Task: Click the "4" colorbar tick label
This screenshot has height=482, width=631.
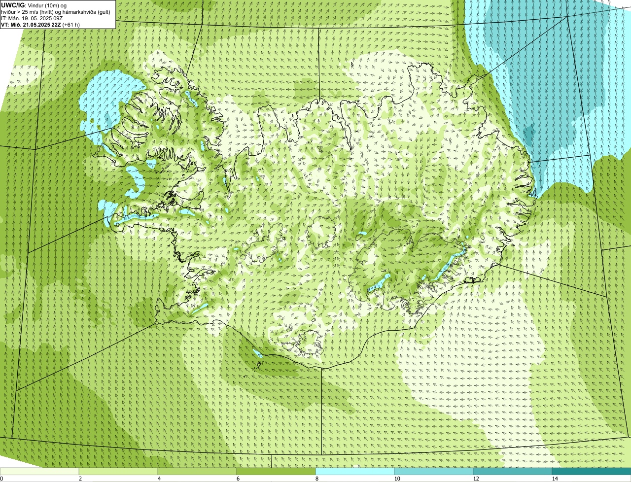Action: click(x=159, y=479)
